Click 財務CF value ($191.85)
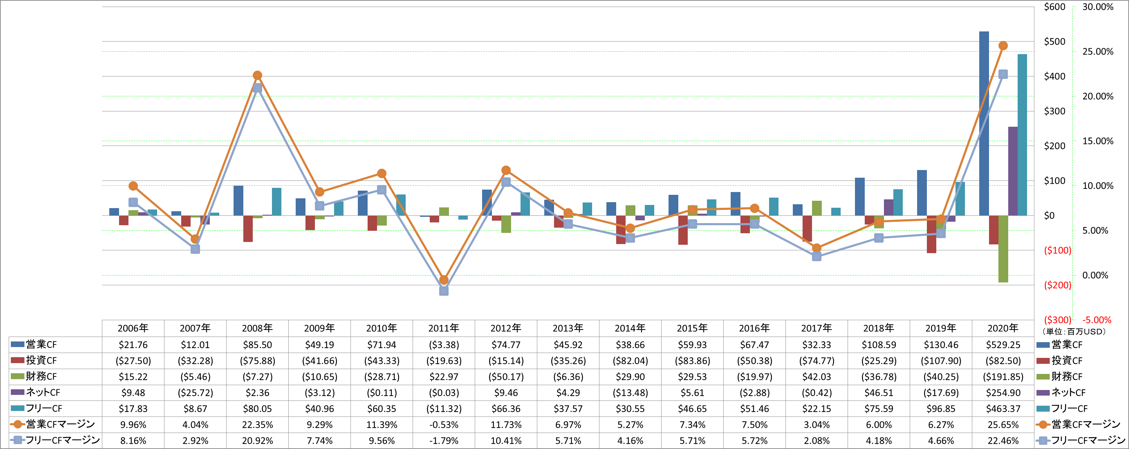This screenshot has width=1129, height=449. [1003, 377]
